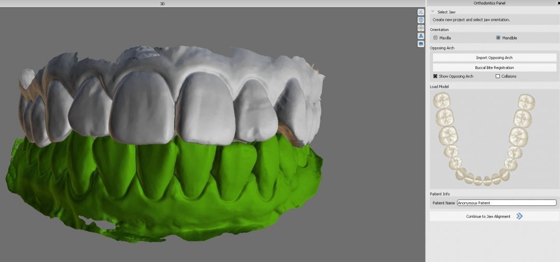
Task: Click the white upper jaw model in the 3D view
Action: pos(172,96)
